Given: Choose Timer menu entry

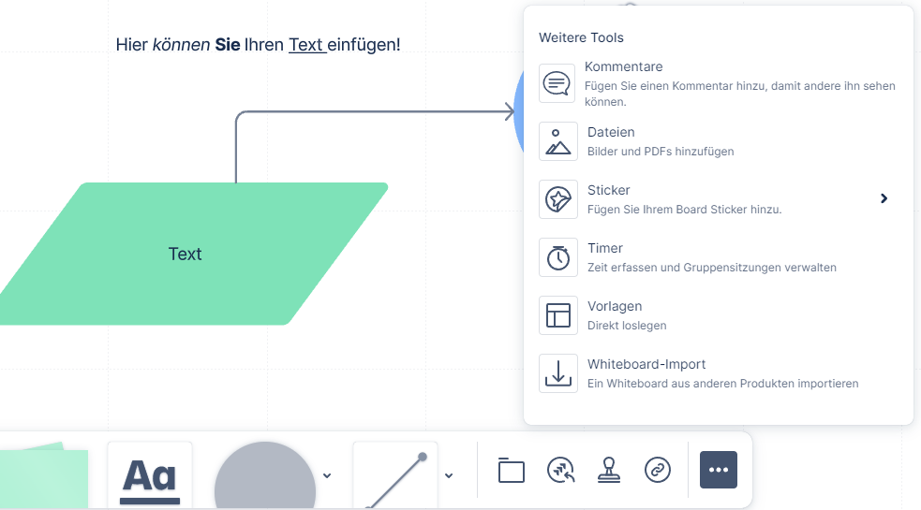Looking at the screenshot, I should (718, 257).
